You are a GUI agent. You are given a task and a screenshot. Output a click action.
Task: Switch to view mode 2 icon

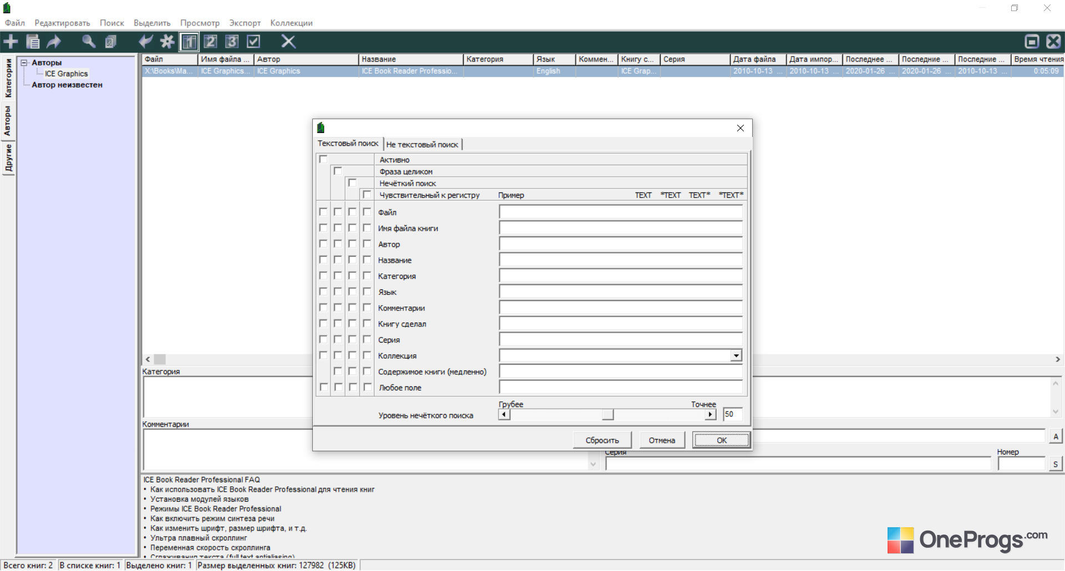pos(210,42)
